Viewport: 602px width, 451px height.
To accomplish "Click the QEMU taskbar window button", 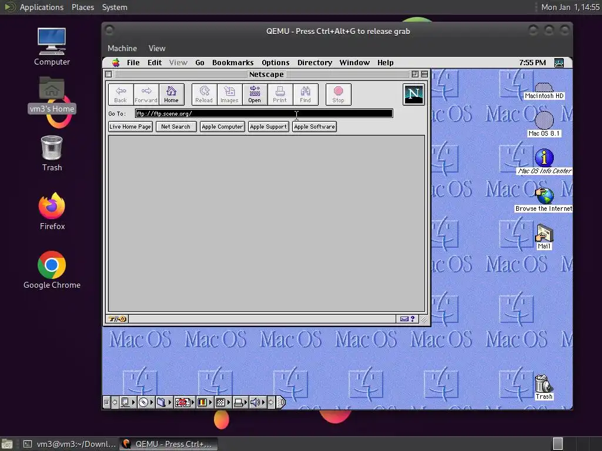I will [x=169, y=444].
